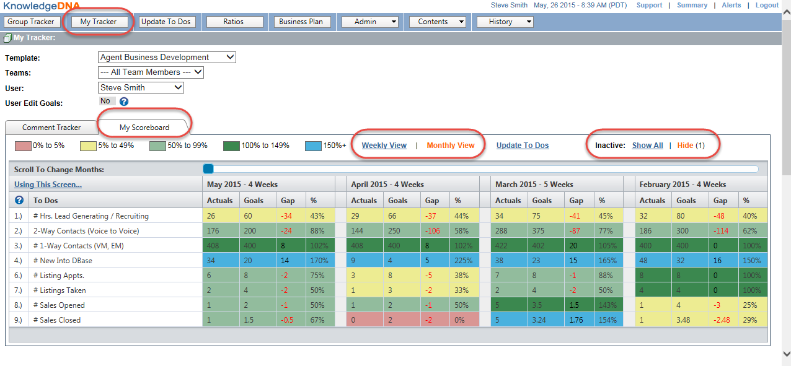Viewport: 791px width, 366px height.
Task: Open the History menu
Action: tap(505, 22)
